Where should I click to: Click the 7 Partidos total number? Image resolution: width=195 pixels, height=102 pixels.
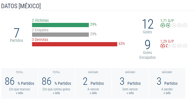[16, 33]
